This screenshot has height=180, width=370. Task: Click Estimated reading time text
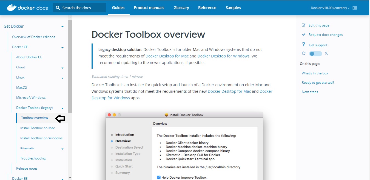coord(117,77)
